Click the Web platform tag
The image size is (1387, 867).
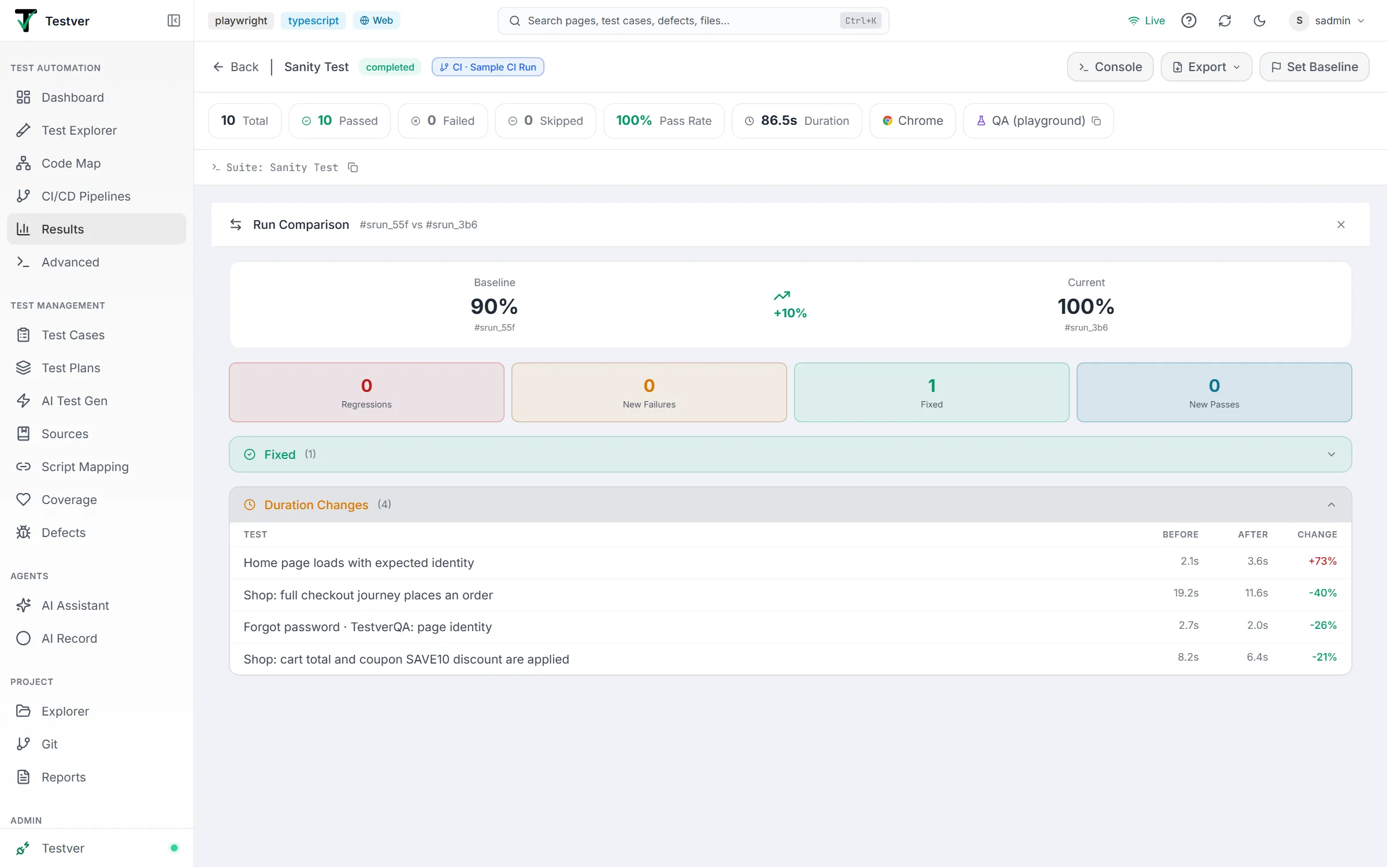click(x=376, y=21)
